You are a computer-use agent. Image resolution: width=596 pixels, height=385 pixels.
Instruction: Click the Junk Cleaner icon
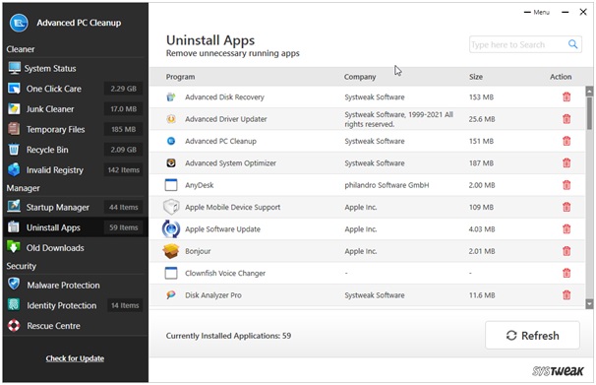click(14, 108)
